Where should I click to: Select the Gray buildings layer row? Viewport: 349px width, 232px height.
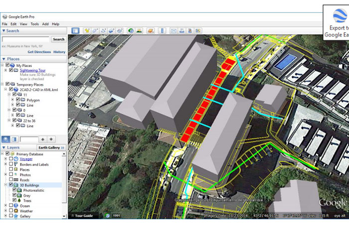(x=27, y=195)
